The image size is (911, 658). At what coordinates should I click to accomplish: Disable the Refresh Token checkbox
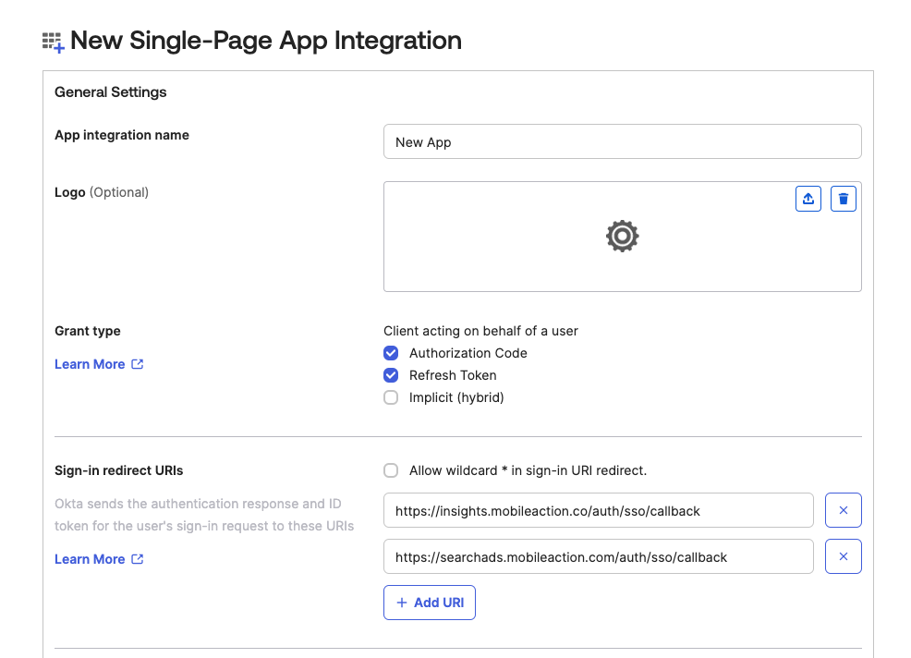391,375
